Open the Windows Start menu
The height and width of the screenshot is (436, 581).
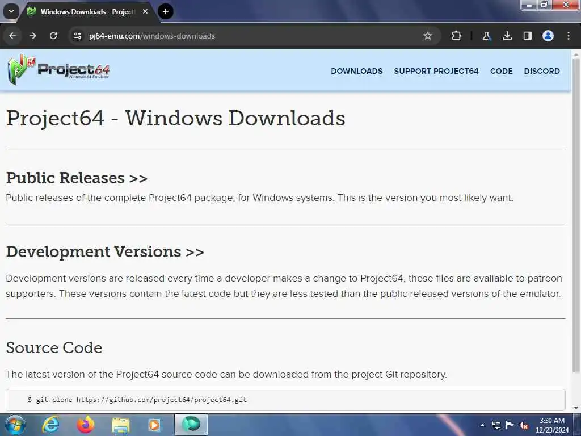[15, 425]
